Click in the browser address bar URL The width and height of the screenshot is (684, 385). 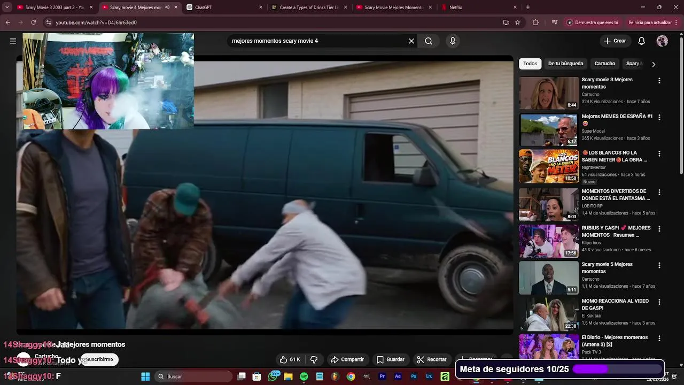tap(96, 22)
